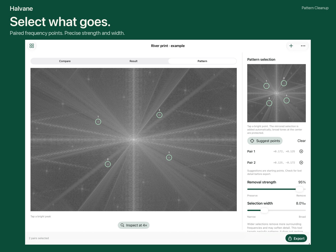Adjust the Selection width slider handle
The height and width of the screenshot is (252, 336).
pos(264,210)
